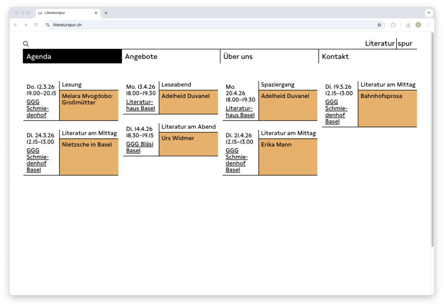Screen dimensions: 444x307
Task: Open the green profile avatar
Action: pos(418,25)
